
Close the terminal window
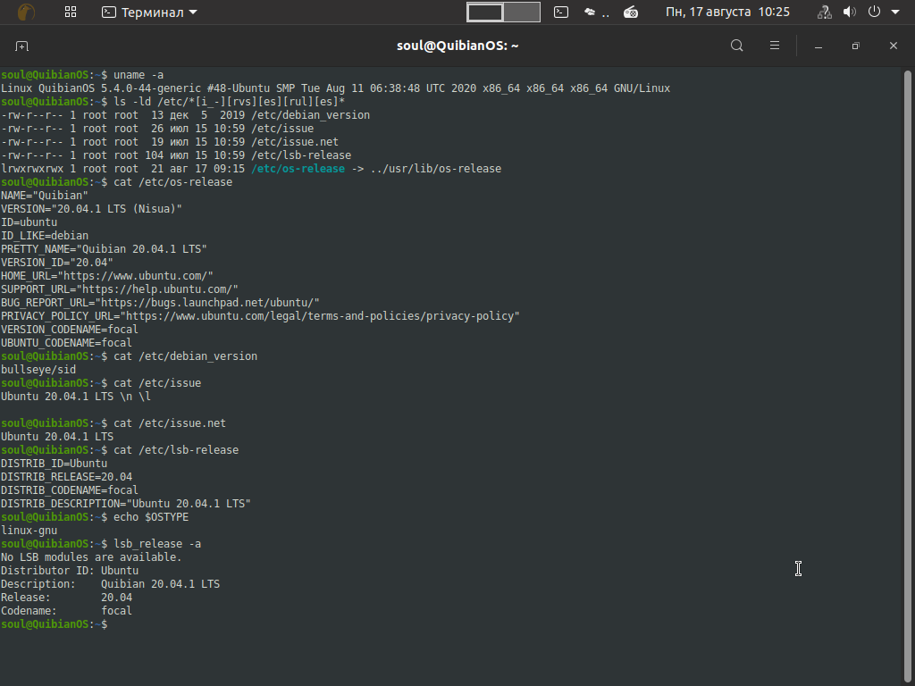[893, 46]
